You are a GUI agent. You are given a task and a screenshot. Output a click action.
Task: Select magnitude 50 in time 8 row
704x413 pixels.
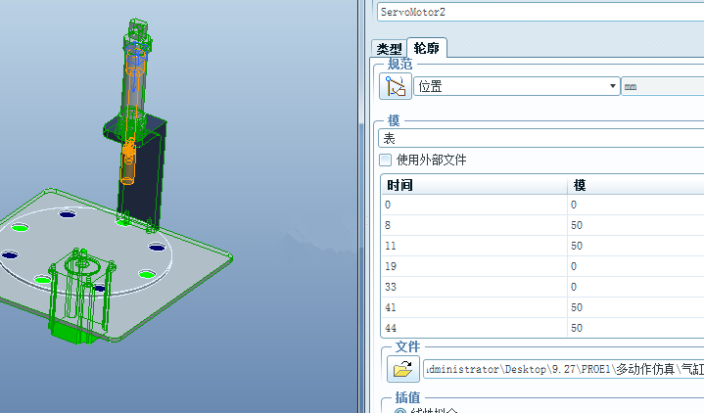pyautogui.click(x=635, y=225)
